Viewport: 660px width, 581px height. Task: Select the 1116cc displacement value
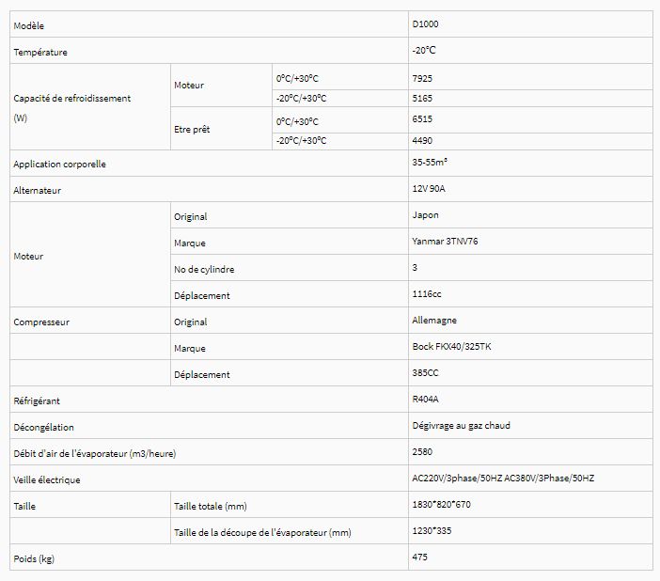tap(427, 294)
